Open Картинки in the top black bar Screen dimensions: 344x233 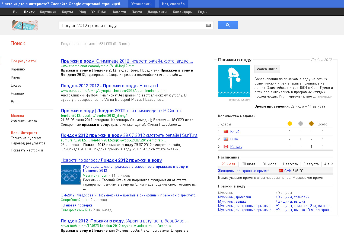pyautogui.click(x=48, y=12)
